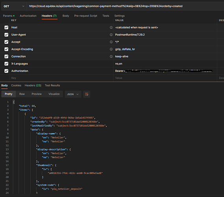Select the Headers (7) request tab

tap(49, 16)
